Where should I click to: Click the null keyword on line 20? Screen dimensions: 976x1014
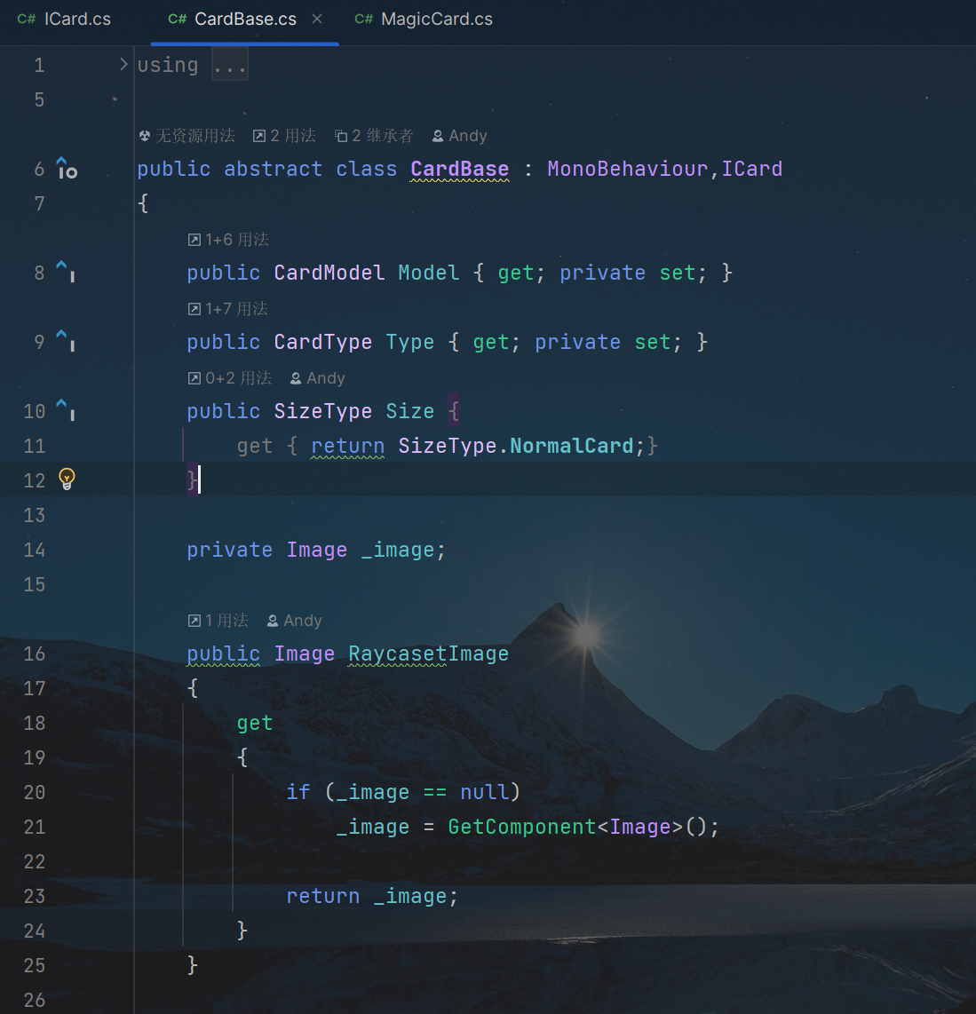pos(484,791)
